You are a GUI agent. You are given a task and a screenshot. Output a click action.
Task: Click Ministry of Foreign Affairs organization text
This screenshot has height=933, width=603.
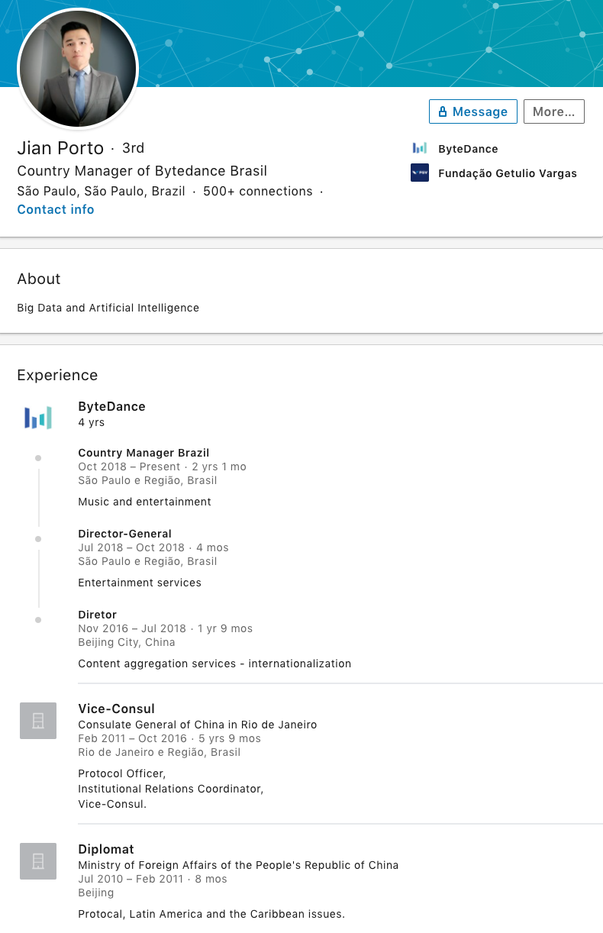pyautogui.click(x=238, y=865)
